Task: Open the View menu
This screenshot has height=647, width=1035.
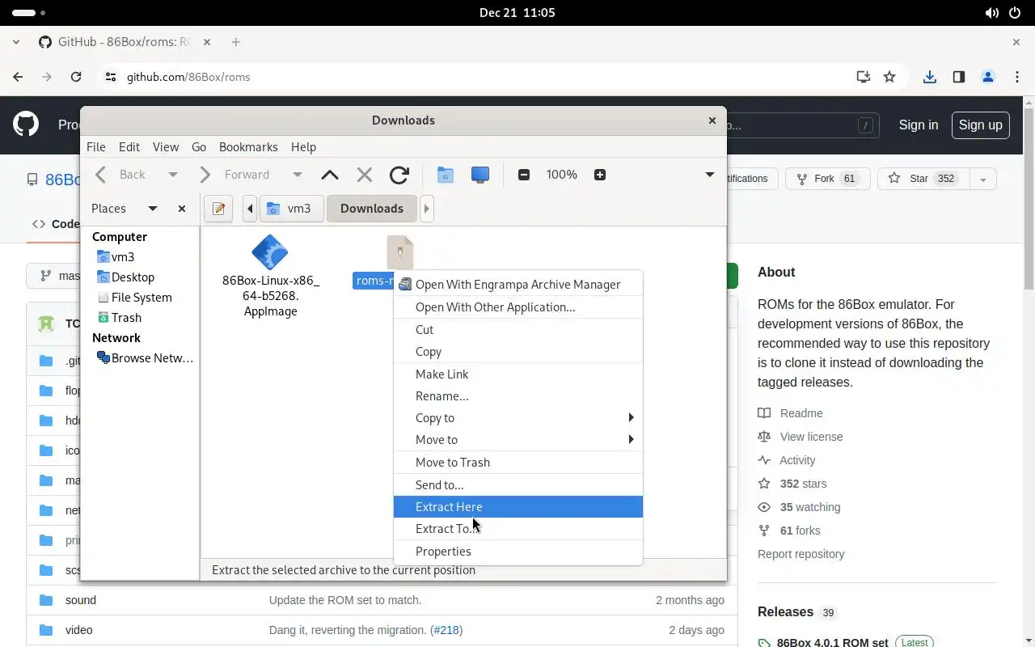Action: (x=166, y=147)
